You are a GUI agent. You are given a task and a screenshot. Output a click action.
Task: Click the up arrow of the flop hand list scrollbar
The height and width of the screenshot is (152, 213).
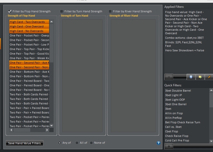point(51,22)
